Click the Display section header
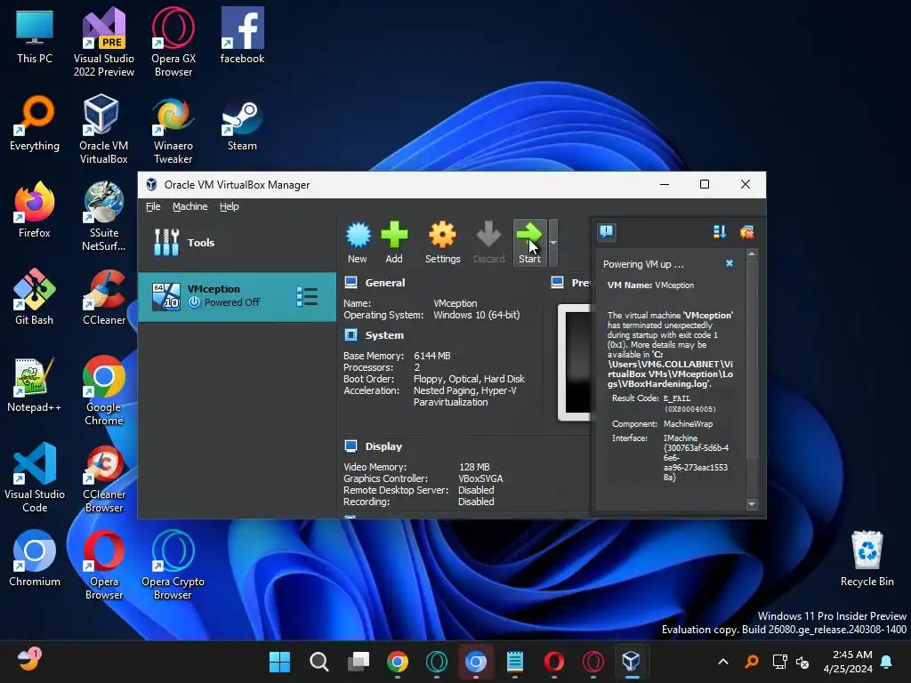This screenshot has width=911, height=683. coord(383,446)
